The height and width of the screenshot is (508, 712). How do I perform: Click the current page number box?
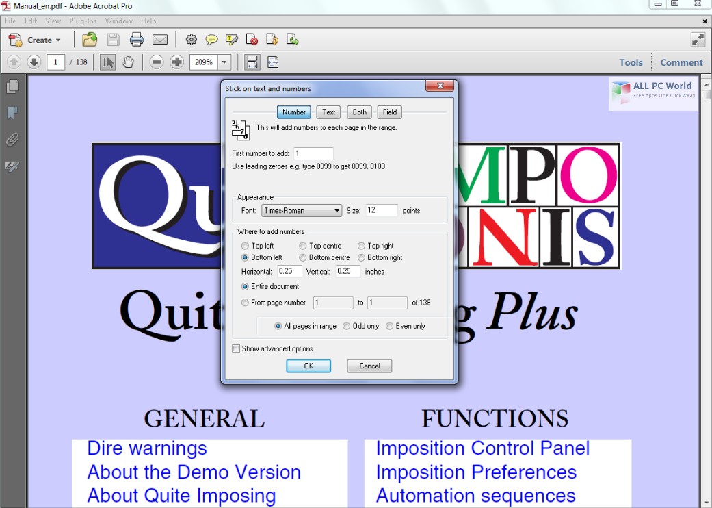click(x=56, y=62)
